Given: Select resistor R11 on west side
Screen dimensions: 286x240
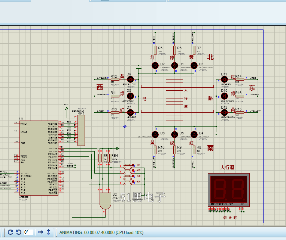Looking at the screenshot, I should coord(115,96).
